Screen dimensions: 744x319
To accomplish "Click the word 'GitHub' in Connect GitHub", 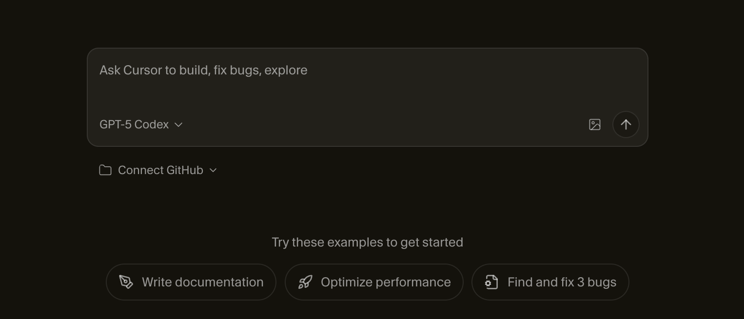I will [185, 170].
